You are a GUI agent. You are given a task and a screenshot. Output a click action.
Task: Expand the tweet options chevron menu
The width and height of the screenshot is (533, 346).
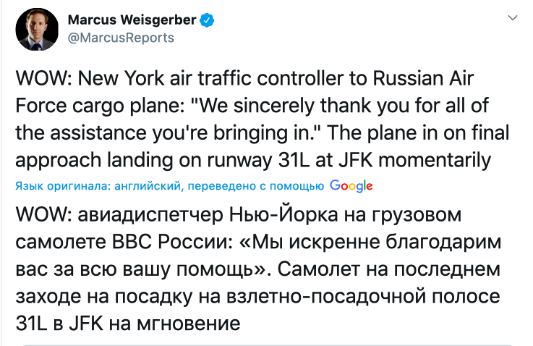[x=513, y=17]
